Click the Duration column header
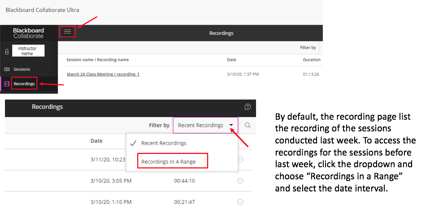Screen dimensions: 430x217 pos(312,60)
